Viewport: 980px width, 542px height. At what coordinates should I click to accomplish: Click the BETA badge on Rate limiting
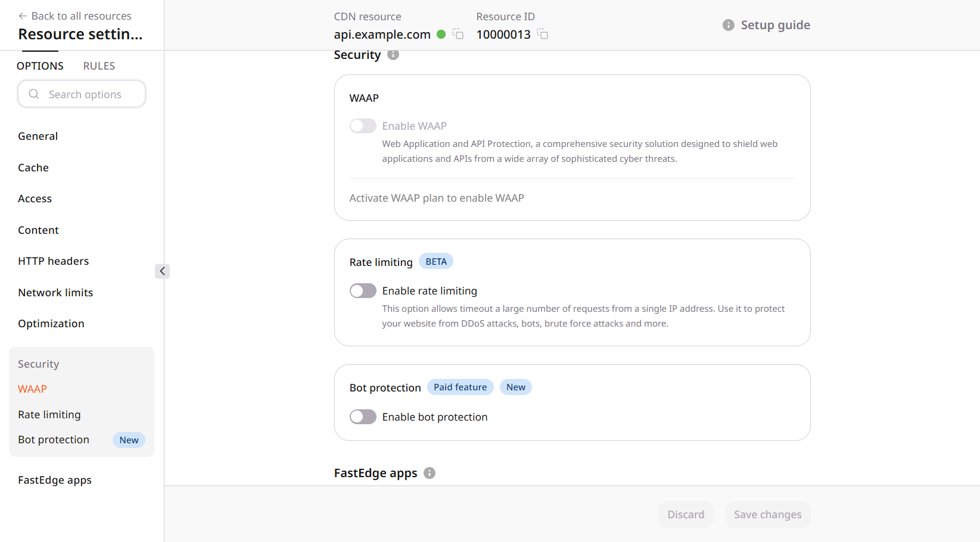(x=436, y=262)
